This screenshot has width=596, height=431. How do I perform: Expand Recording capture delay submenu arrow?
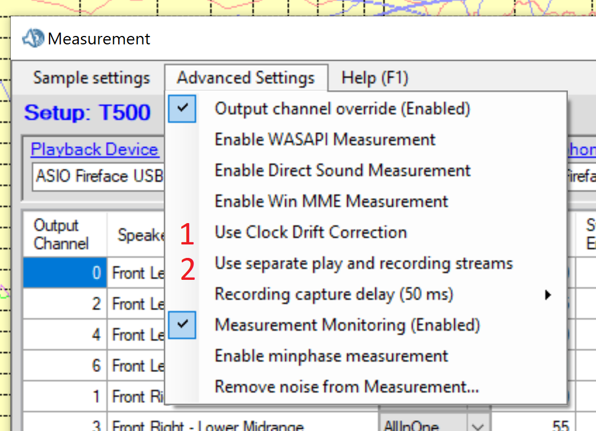pyautogui.click(x=548, y=294)
